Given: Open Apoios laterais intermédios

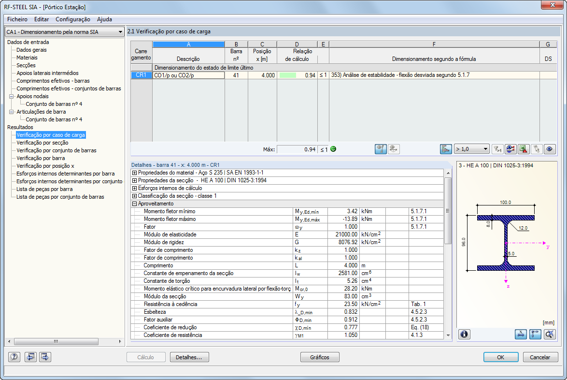Looking at the screenshot, I should (47, 73).
